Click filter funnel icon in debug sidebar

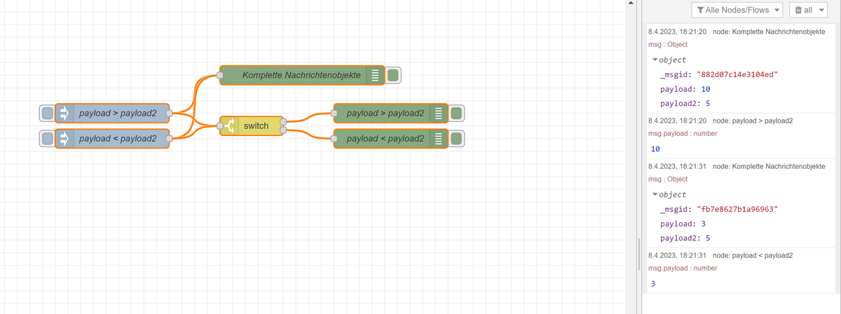pos(701,10)
